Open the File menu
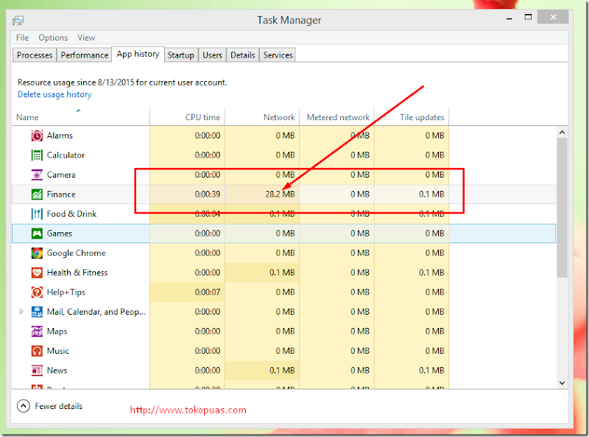Image resolution: width=589 pixels, height=437 pixels. (22, 38)
